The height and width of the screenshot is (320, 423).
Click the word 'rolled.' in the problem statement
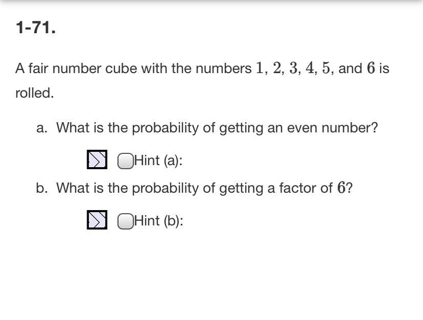(x=34, y=93)
